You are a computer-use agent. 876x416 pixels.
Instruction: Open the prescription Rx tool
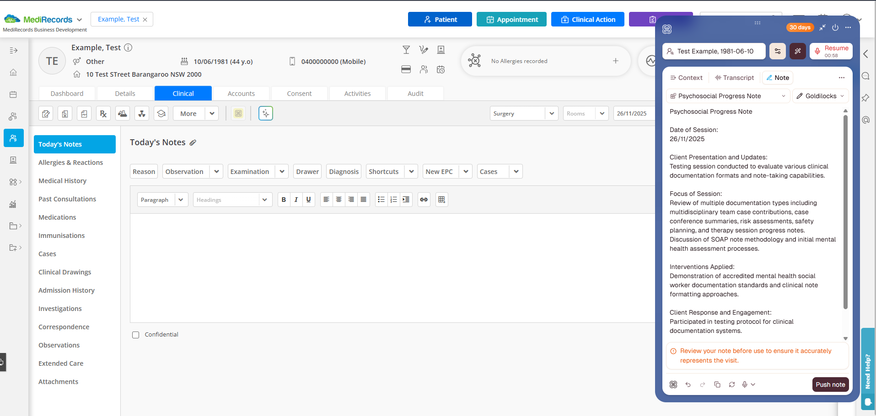pos(103,114)
